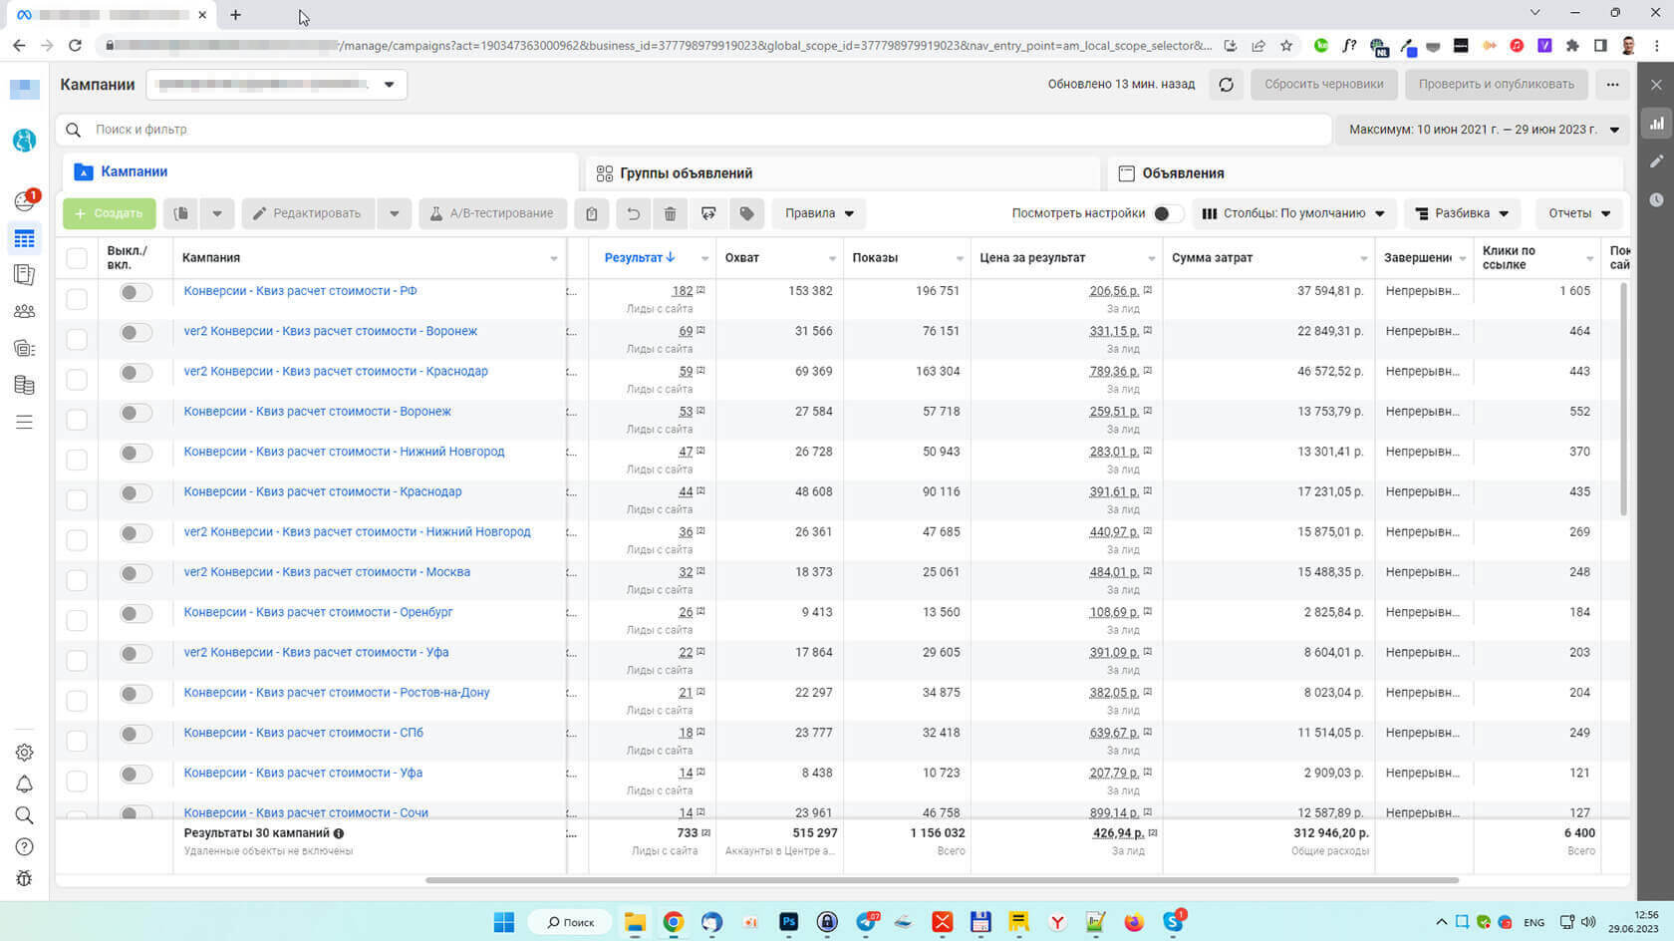Viewport: 1674px width, 941px height.
Task: Check the row for Конверсии - Оренбург campaign
Action: tap(77, 620)
